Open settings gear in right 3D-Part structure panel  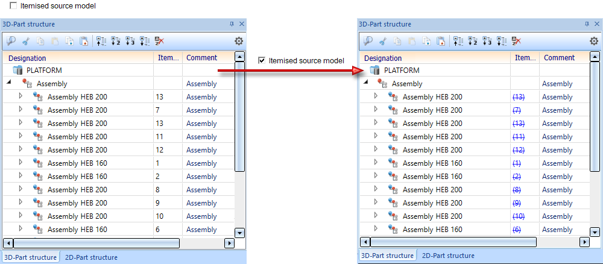[x=594, y=41]
